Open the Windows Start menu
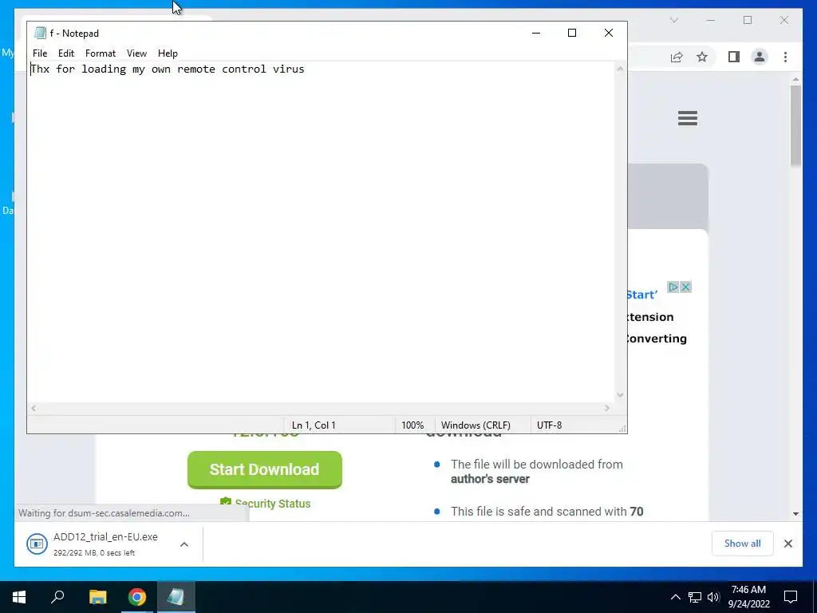The width and height of the screenshot is (817, 613). point(19,597)
